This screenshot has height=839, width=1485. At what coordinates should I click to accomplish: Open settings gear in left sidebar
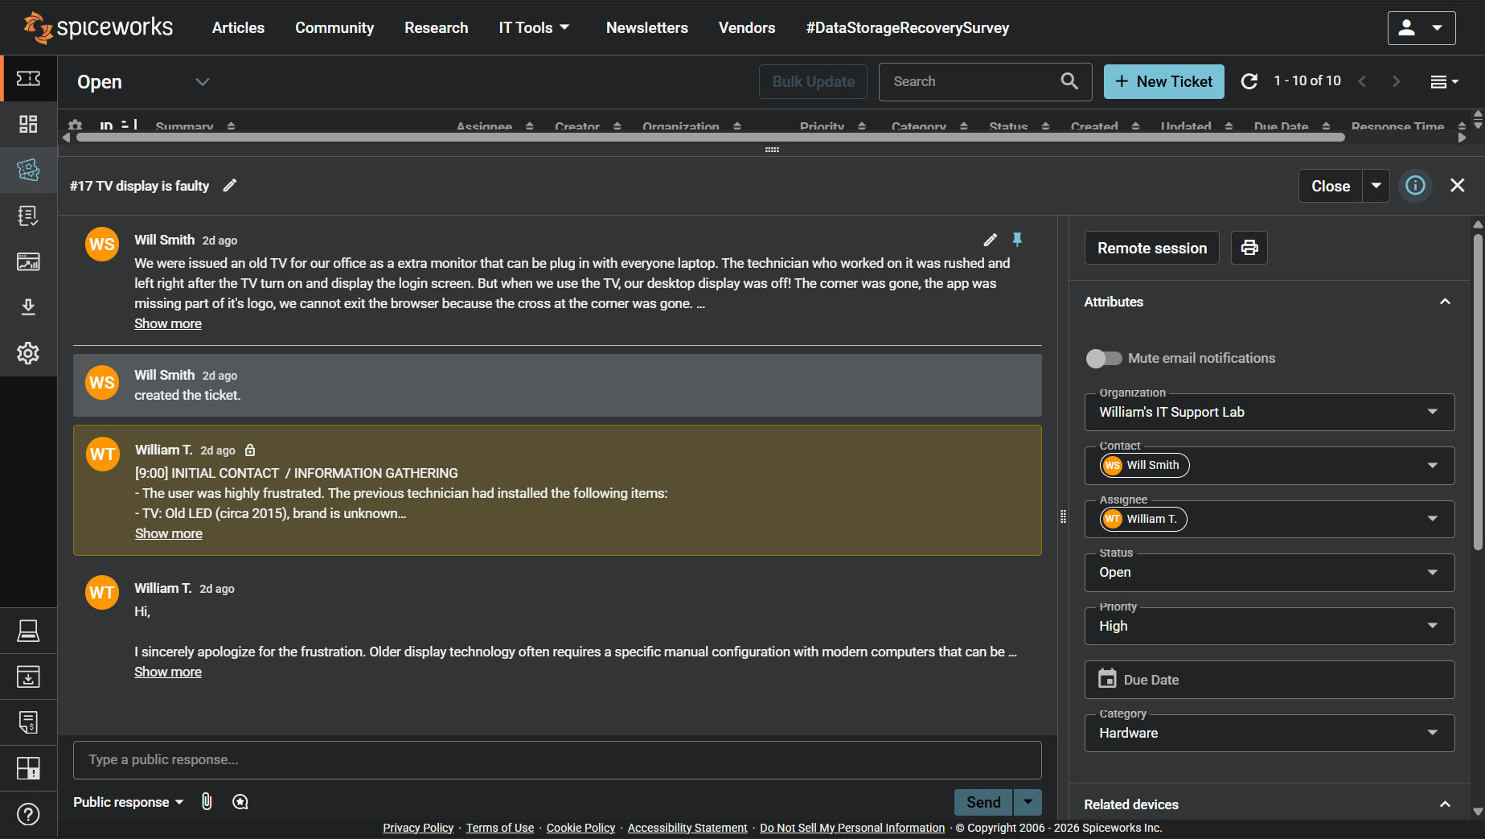coord(28,353)
